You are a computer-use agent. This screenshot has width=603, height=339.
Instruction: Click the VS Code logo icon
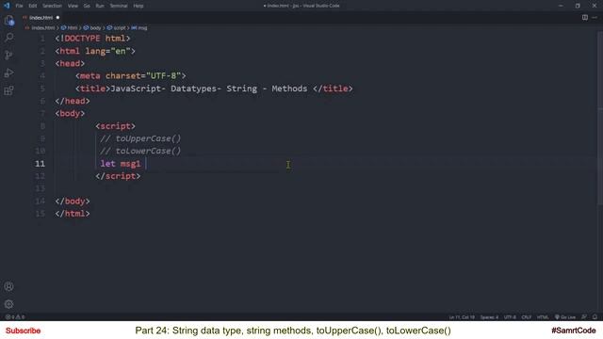click(x=7, y=6)
